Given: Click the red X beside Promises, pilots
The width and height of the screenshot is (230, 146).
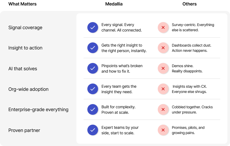Looking at the screenshot, I should point(163,130).
